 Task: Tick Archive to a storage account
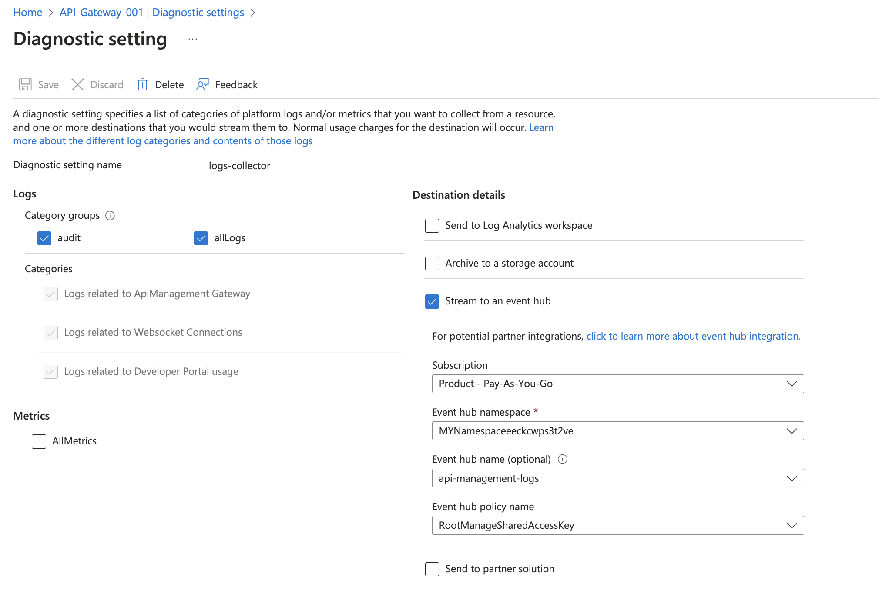[x=432, y=264]
